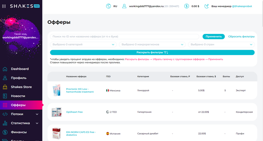Open the Выбрано 0 категорий dropdown
263x141 pixels.
(x=84, y=44)
